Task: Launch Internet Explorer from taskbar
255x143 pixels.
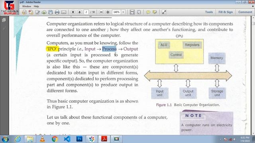Action: click(18, 139)
